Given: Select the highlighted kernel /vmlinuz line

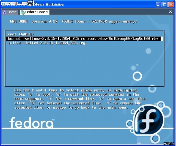Looking at the screenshot, I should 84,38.
